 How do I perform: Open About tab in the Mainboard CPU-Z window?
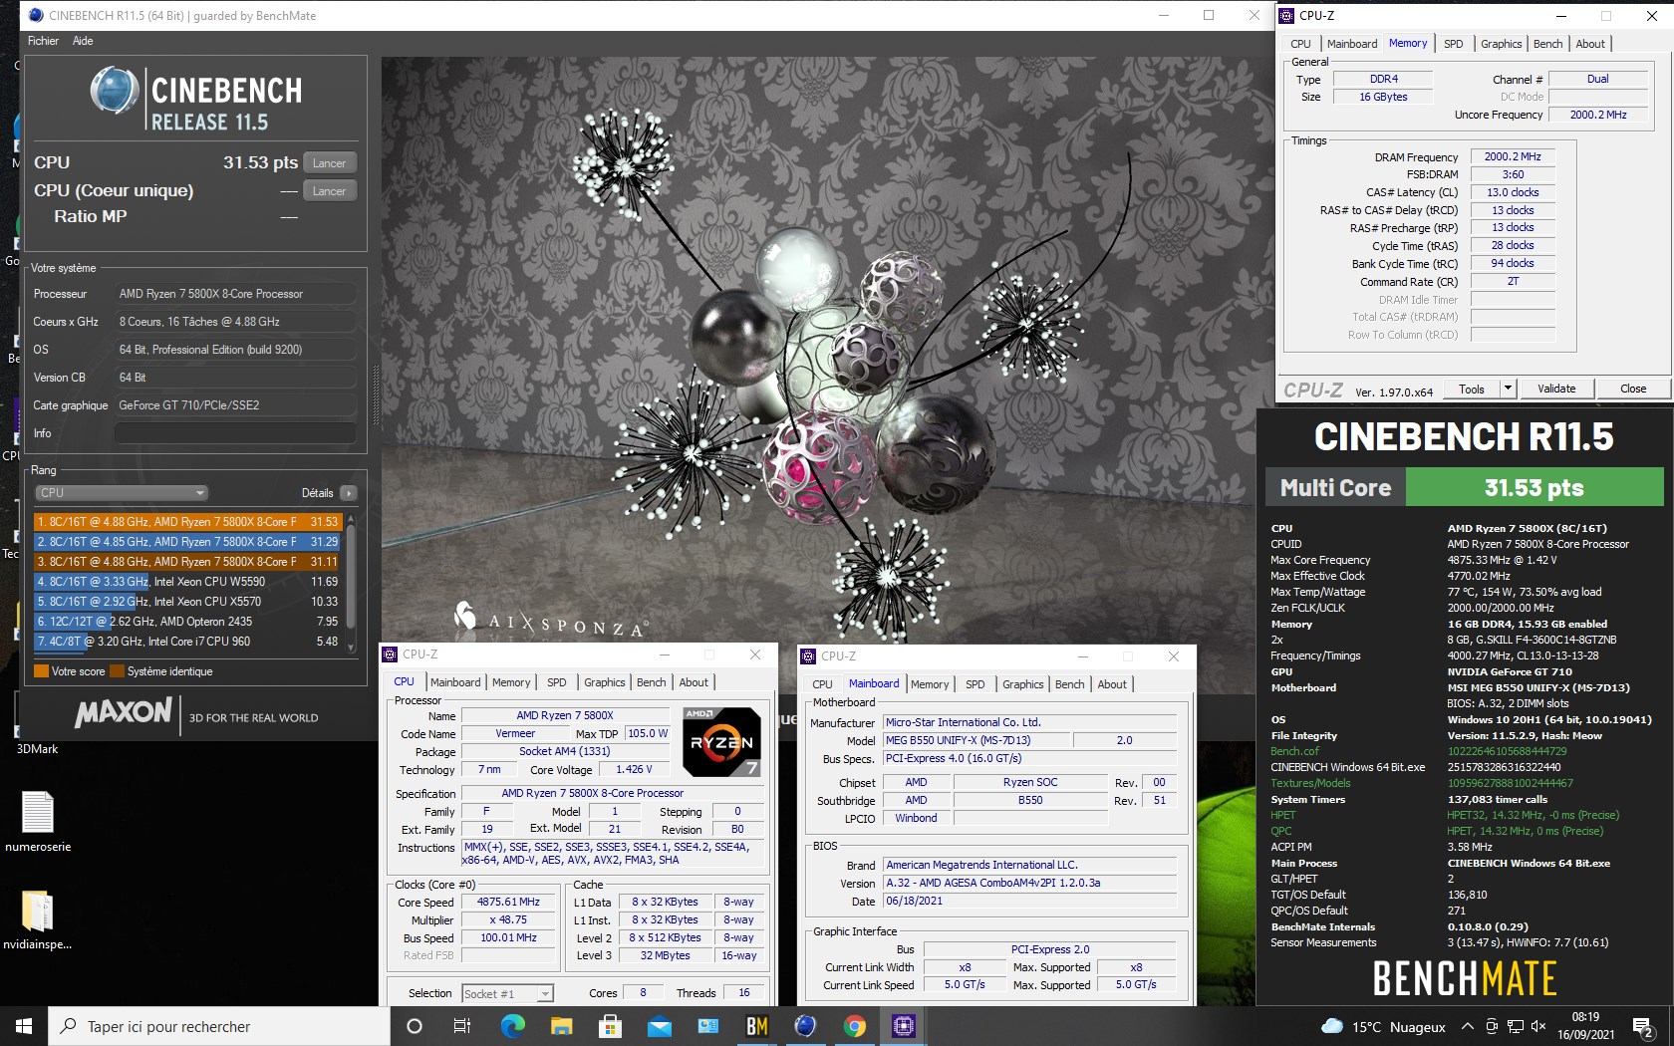(1112, 684)
